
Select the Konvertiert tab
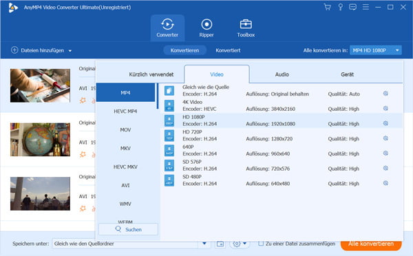[228, 50]
